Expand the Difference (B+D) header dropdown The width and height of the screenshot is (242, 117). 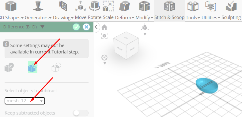43,27
